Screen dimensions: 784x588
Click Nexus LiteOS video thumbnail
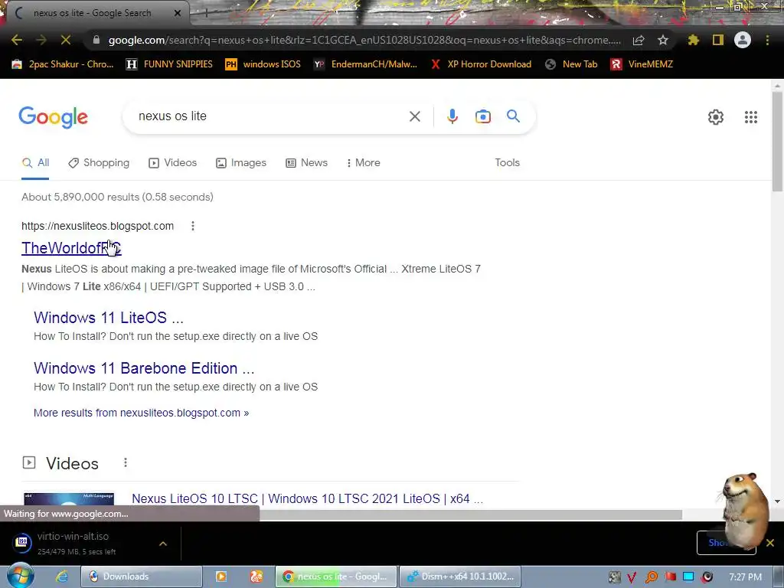[x=69, y=499]
